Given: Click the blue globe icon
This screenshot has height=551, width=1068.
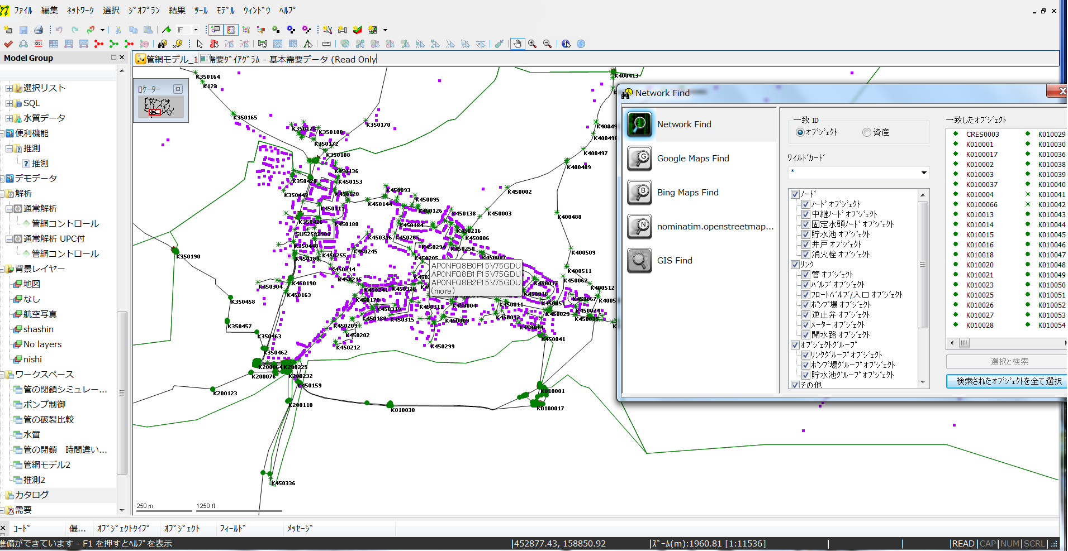Looking at the screenshot, I should pyautogui.click(x=581, y=44).
